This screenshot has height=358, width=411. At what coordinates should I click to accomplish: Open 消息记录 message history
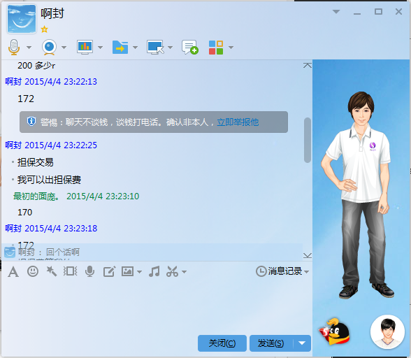click(x=282, y=271)
